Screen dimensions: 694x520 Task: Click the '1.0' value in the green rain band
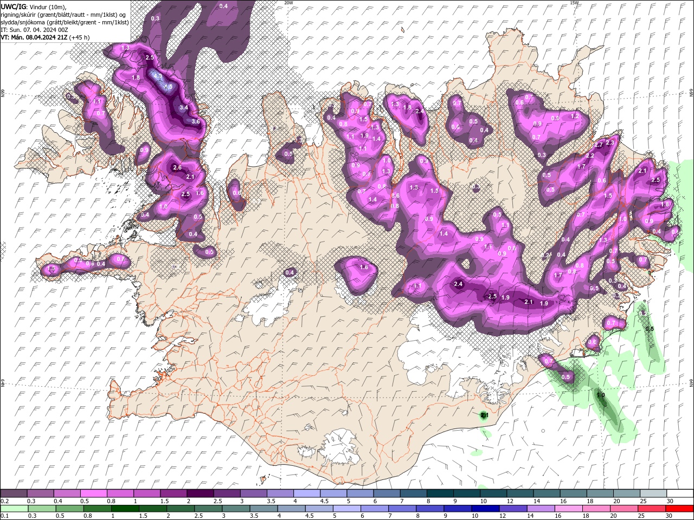pos(601,395)
